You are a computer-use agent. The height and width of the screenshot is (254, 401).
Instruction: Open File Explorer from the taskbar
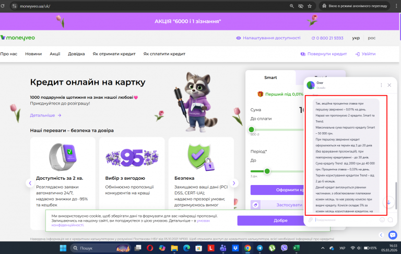pyautogui.click(x=174, y=248)
